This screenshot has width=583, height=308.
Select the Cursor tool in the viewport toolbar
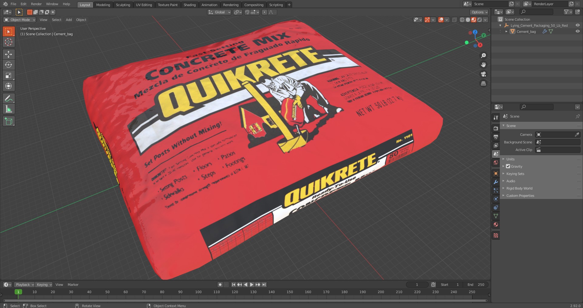point(9,42)
